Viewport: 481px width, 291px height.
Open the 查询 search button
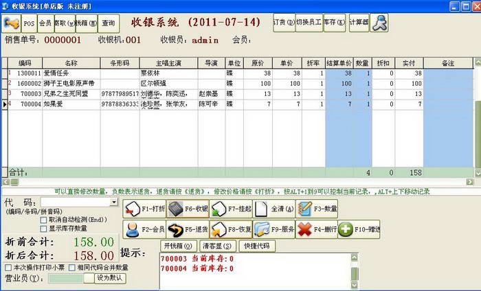(x=109, y=23)
